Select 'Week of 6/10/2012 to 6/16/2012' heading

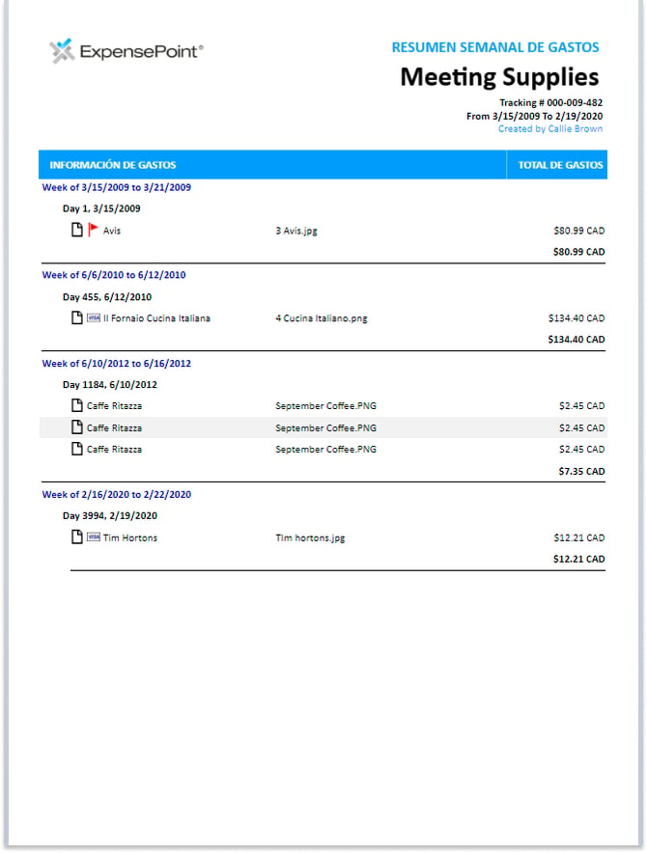click(117, 364)
